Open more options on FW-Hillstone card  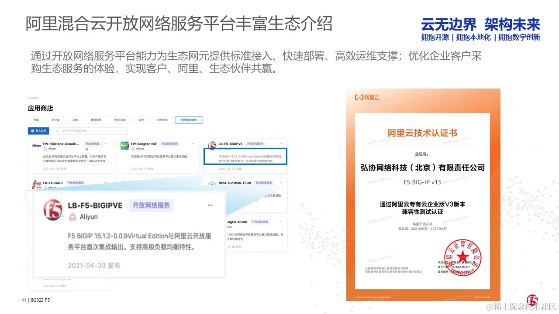106,144
